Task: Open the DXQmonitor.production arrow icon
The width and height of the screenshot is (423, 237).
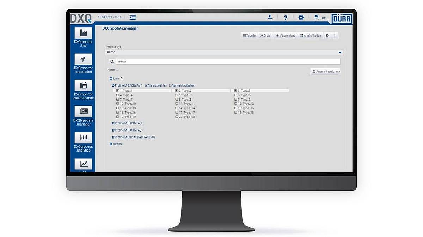Action: pyautogui.click(x=83, y=59)
